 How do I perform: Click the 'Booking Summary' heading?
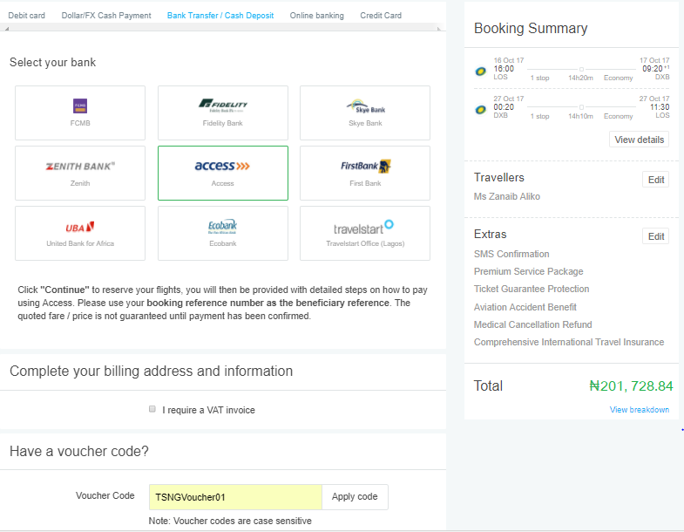[x=531, y=29]
